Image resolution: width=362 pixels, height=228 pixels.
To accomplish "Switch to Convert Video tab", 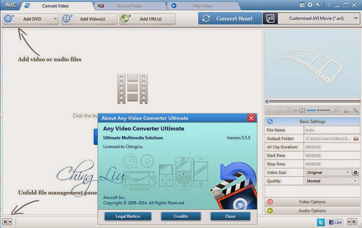I will pyautogui.click(x=55, y=6).
